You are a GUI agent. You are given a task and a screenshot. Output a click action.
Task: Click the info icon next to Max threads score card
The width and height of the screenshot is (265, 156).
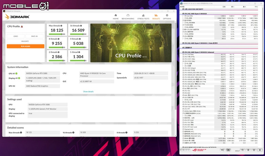click(61, 26)
